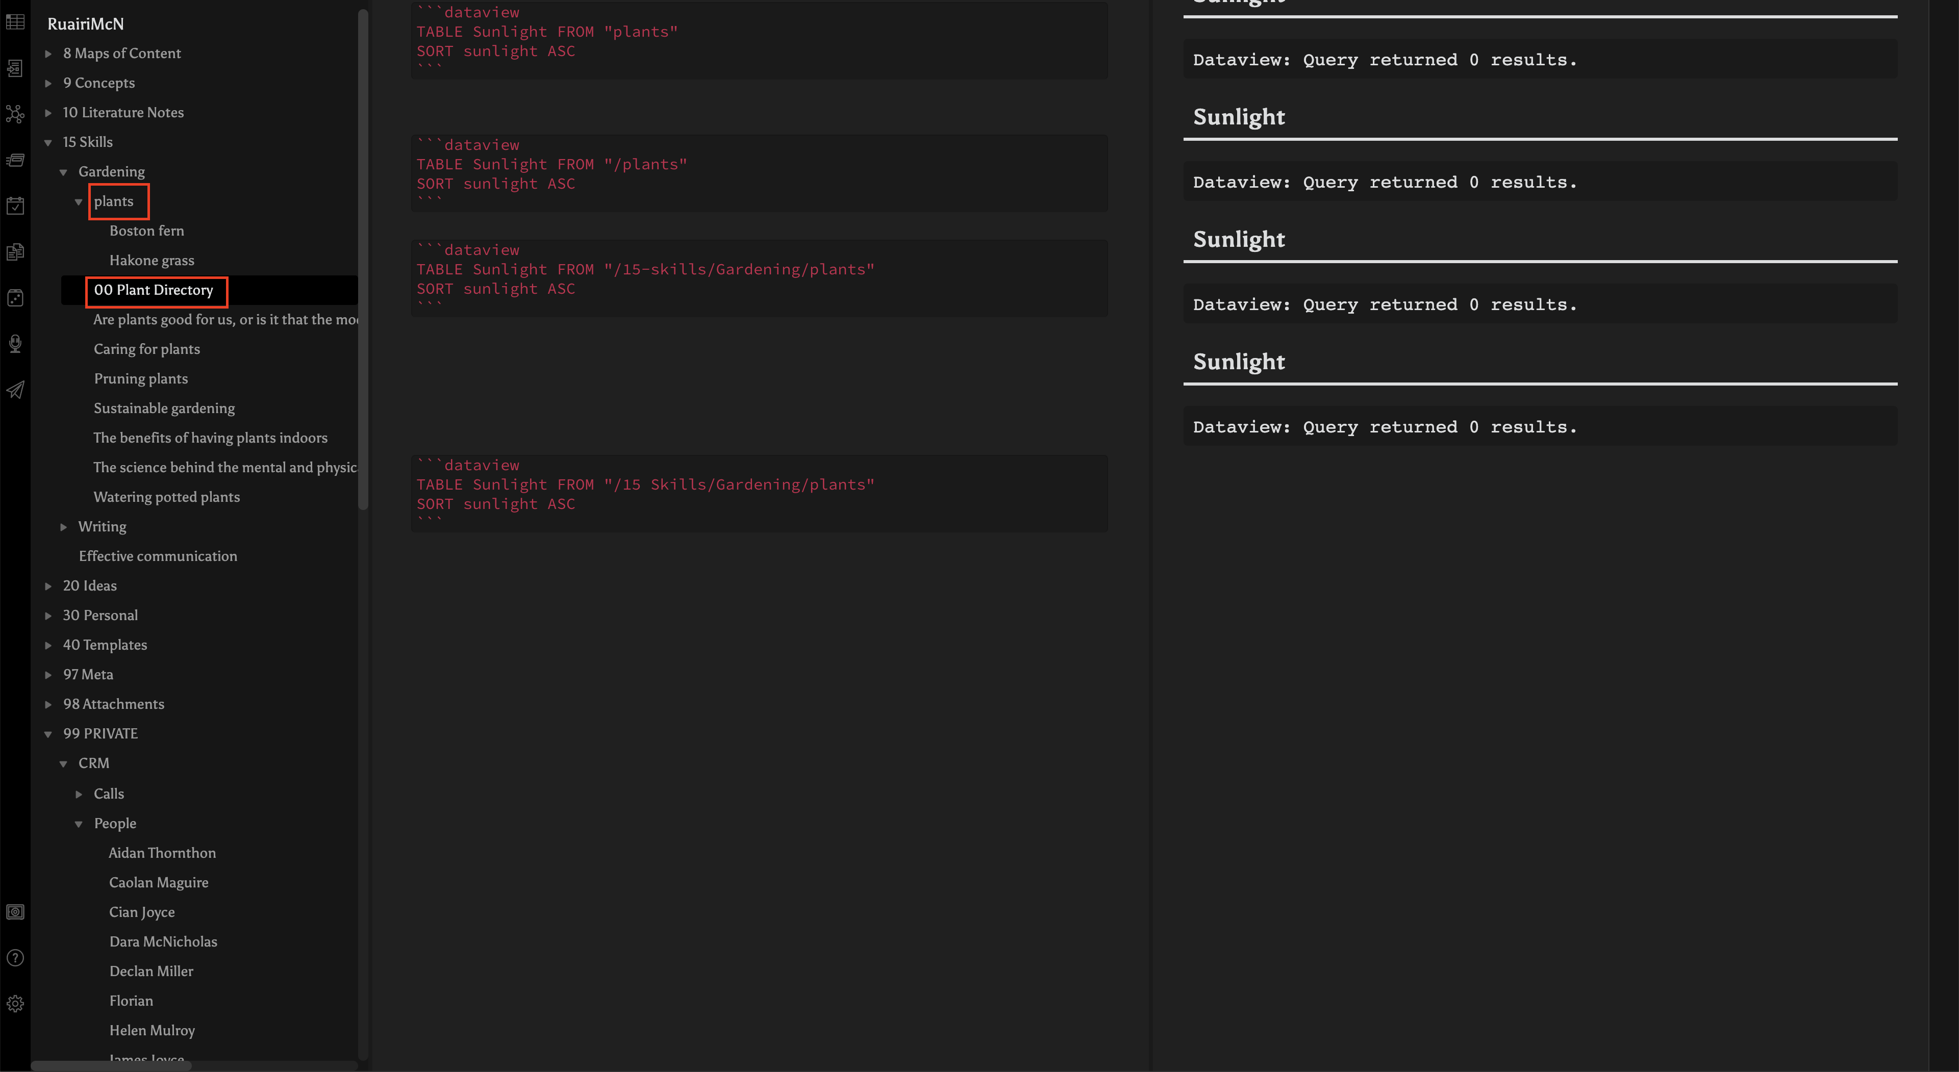Open the vault switcher icon

pos(14,911)
